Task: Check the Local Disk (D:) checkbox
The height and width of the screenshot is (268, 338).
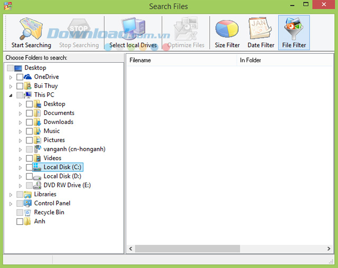Action: (x=30, y=176)
